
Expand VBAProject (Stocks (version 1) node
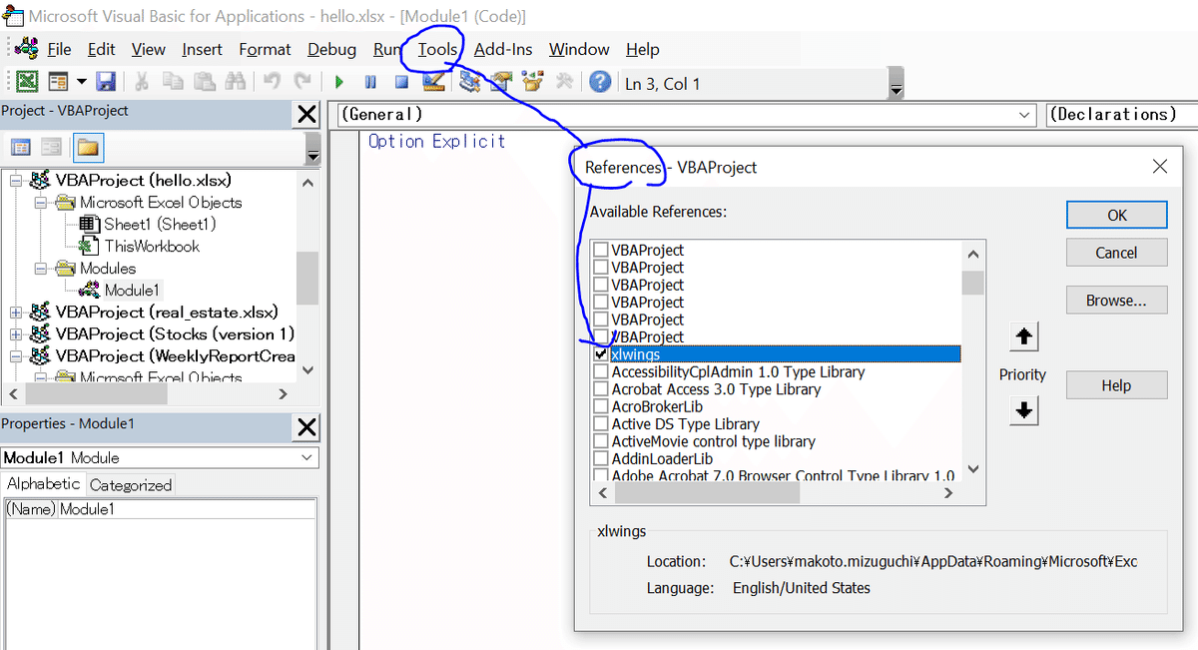pos(16,334)
